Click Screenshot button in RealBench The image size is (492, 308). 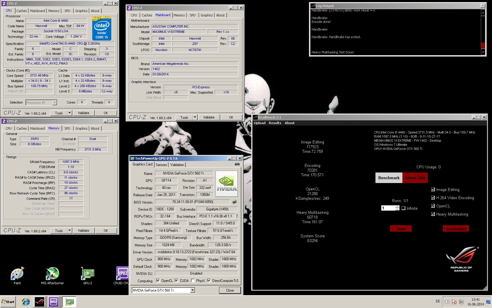coord(456,229)
